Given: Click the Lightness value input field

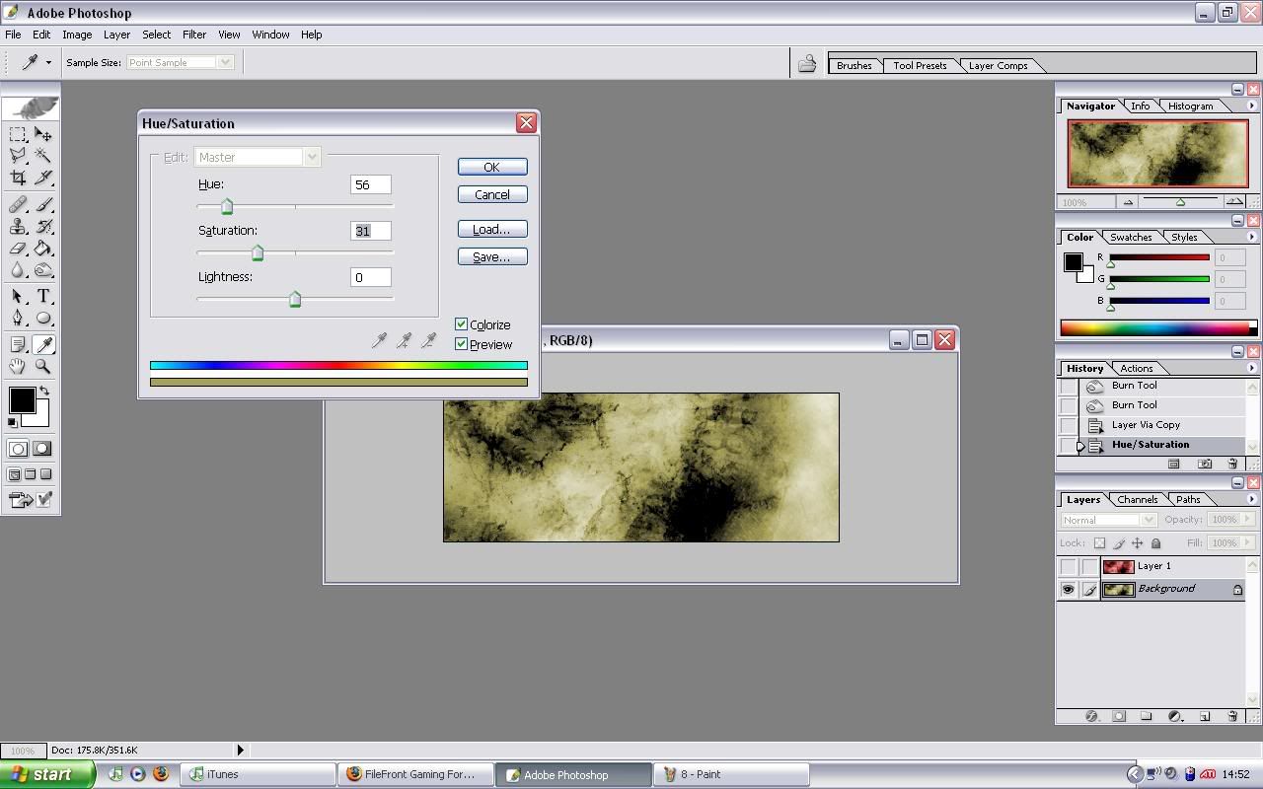Looking at the screenshot, I should (370, 277).
